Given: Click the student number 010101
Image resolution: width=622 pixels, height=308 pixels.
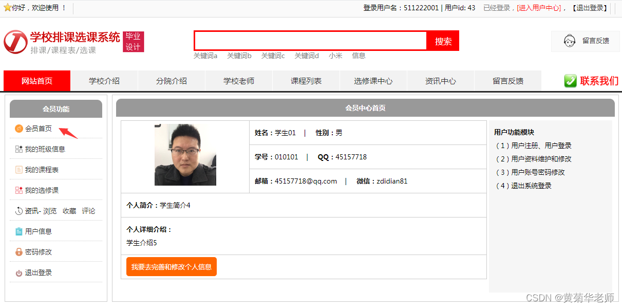Looking at the screenshot, I should 286,157.
